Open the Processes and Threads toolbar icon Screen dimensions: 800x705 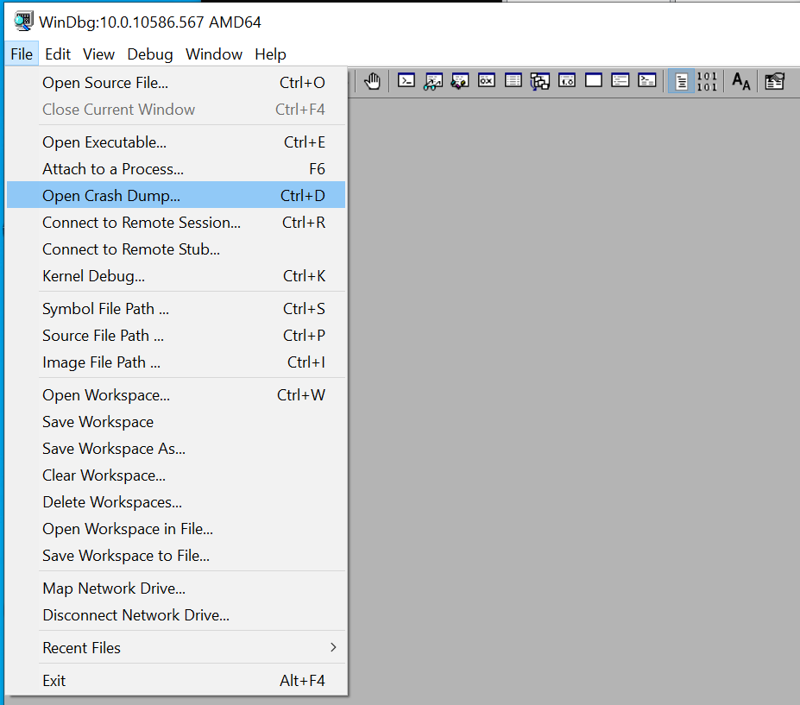pyautogui.click(x=620, y=81)
